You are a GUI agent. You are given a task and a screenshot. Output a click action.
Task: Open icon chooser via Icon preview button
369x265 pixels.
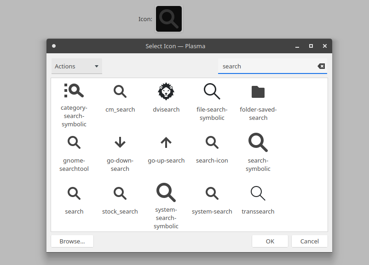click(169, 19)
